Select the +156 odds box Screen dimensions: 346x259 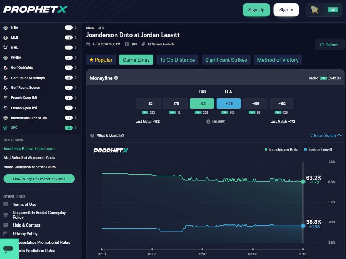[255, 104]
